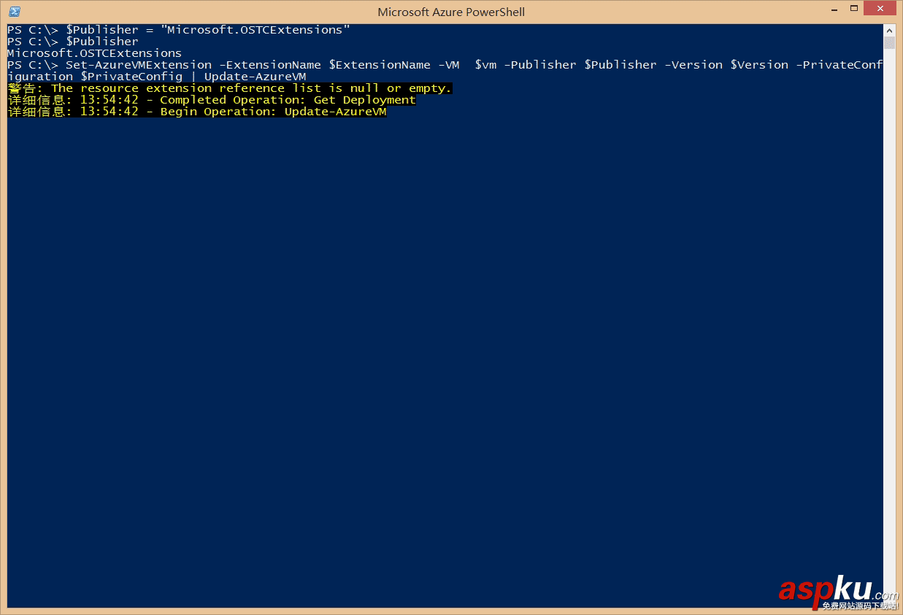The height and width of the screenshot is (615, 903).
Task: Open the PowerShell system menu icon
Action: coord(15,12)
